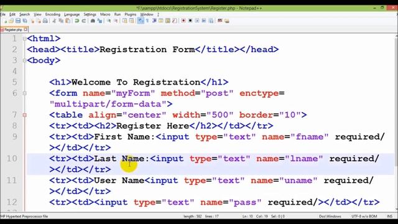398x224 pixels.
Task: Click the text "Welcome To Registration" on line 5
Action: [x=136, y=82]
